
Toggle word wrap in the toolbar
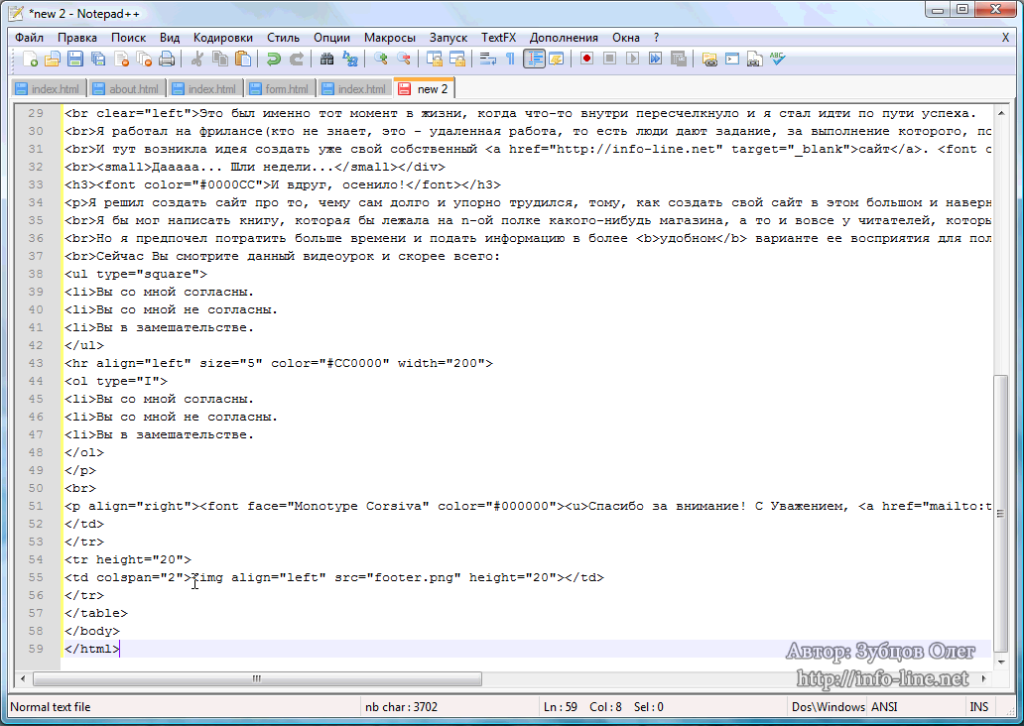pyautogui.click(x=487, y=60)
